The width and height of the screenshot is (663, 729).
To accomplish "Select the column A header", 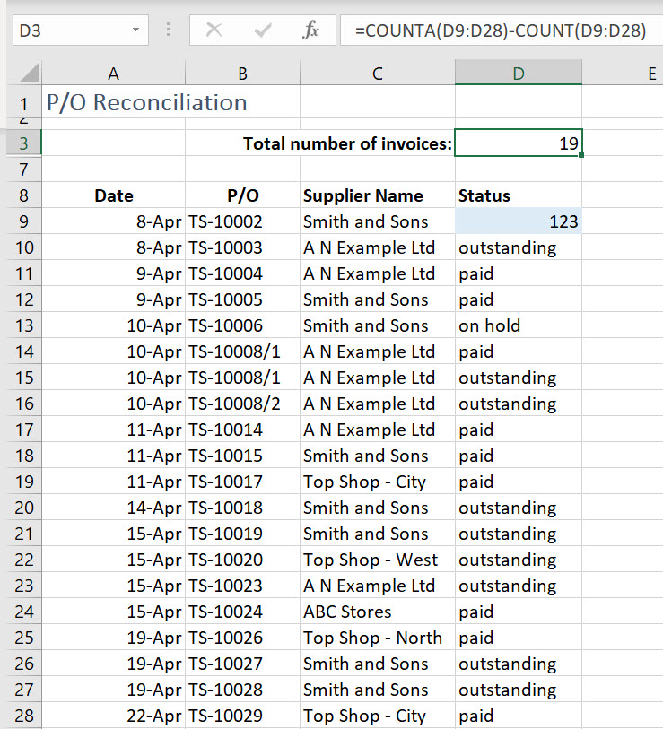I will coord(113,71).
